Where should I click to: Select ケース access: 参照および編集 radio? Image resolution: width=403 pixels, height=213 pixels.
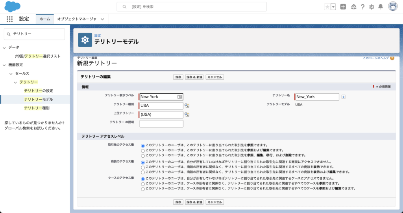[143, 189]
